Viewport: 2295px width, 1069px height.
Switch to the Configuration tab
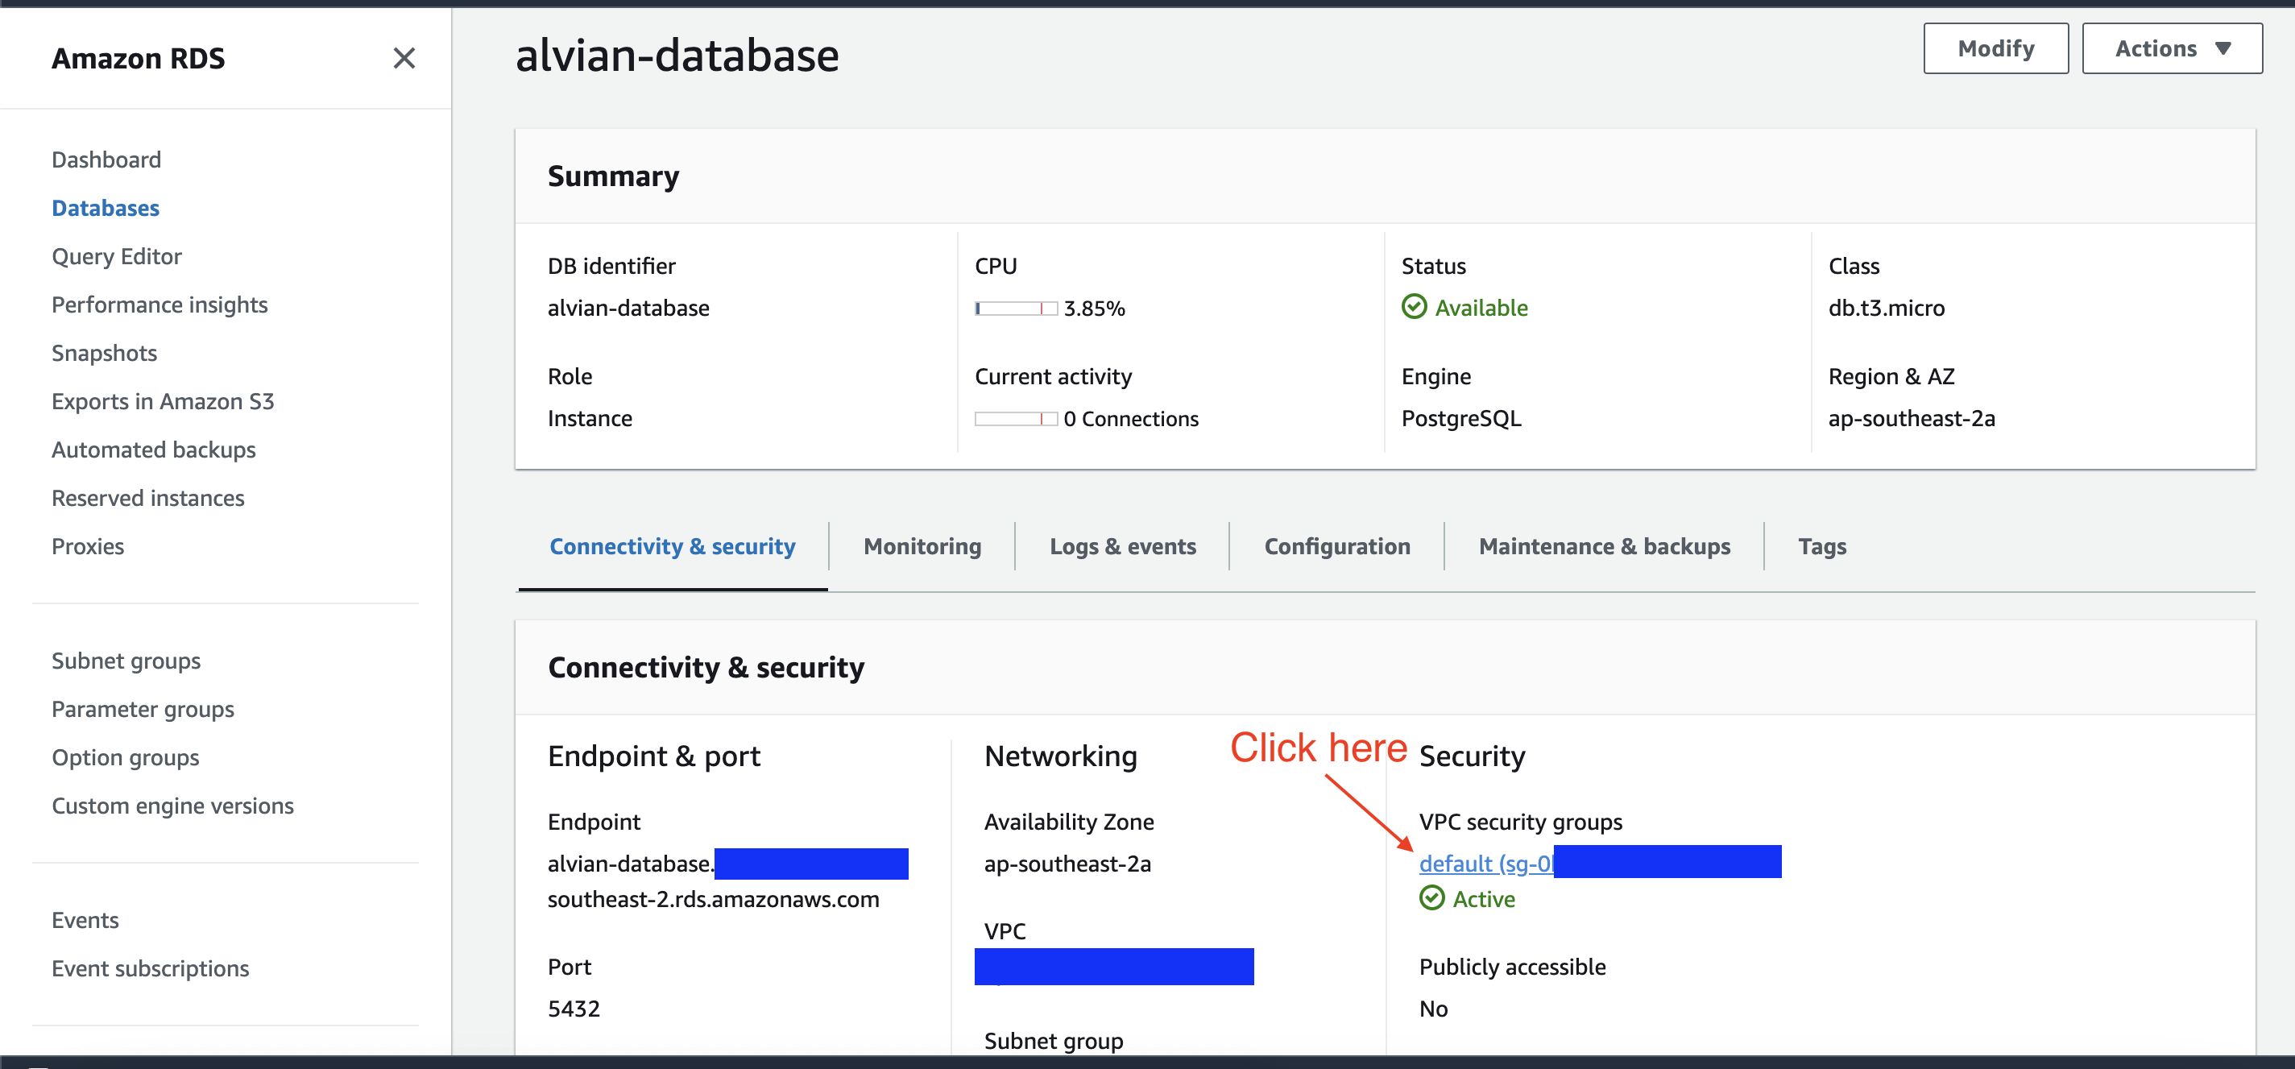(1336, 546)
